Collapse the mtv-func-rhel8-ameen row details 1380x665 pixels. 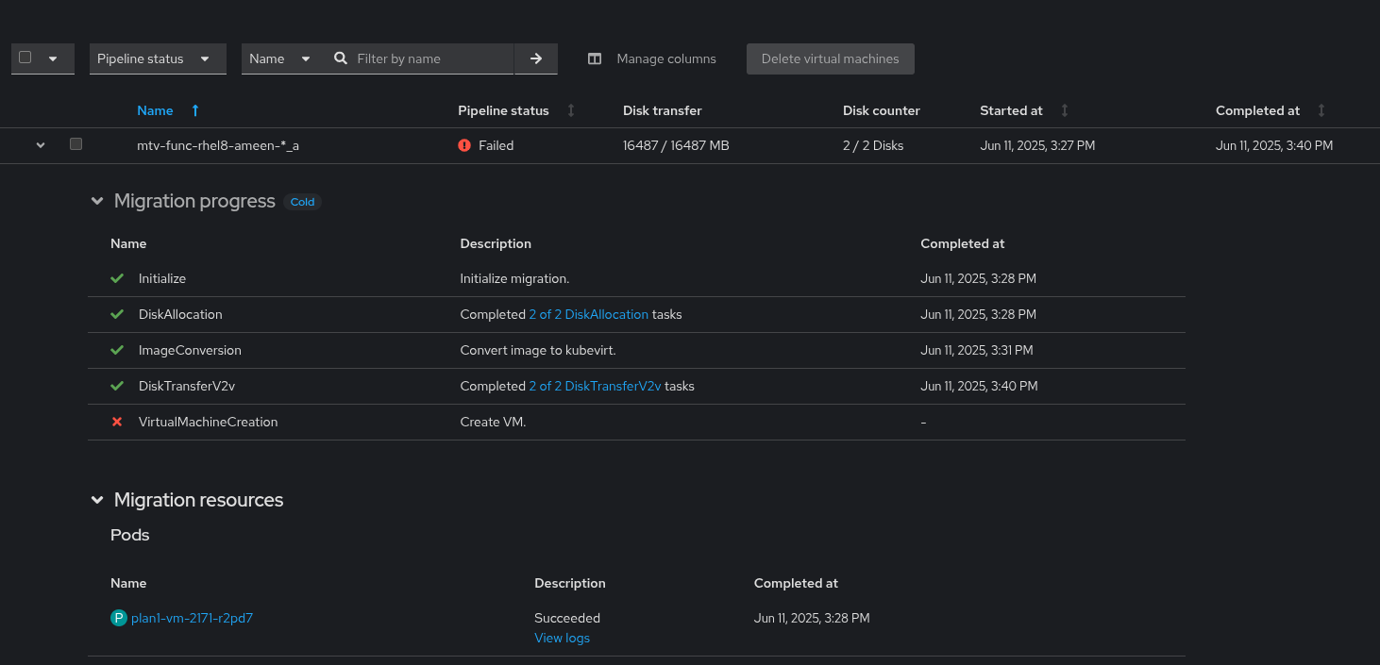[41, 145]
